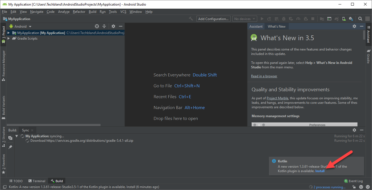Click the Read in a browser link
Screen dimensions: 372x190
(264, 76)
